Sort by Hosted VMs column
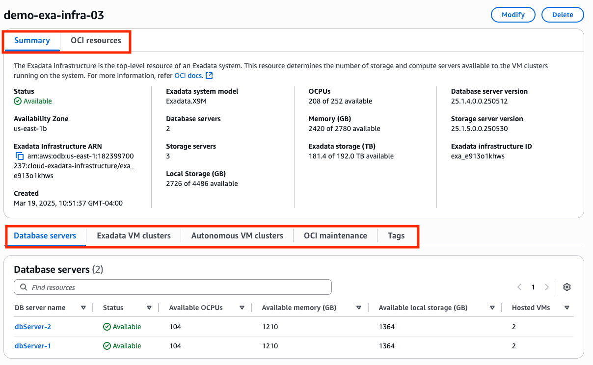593x365 pixels. [x=567, y=308]
